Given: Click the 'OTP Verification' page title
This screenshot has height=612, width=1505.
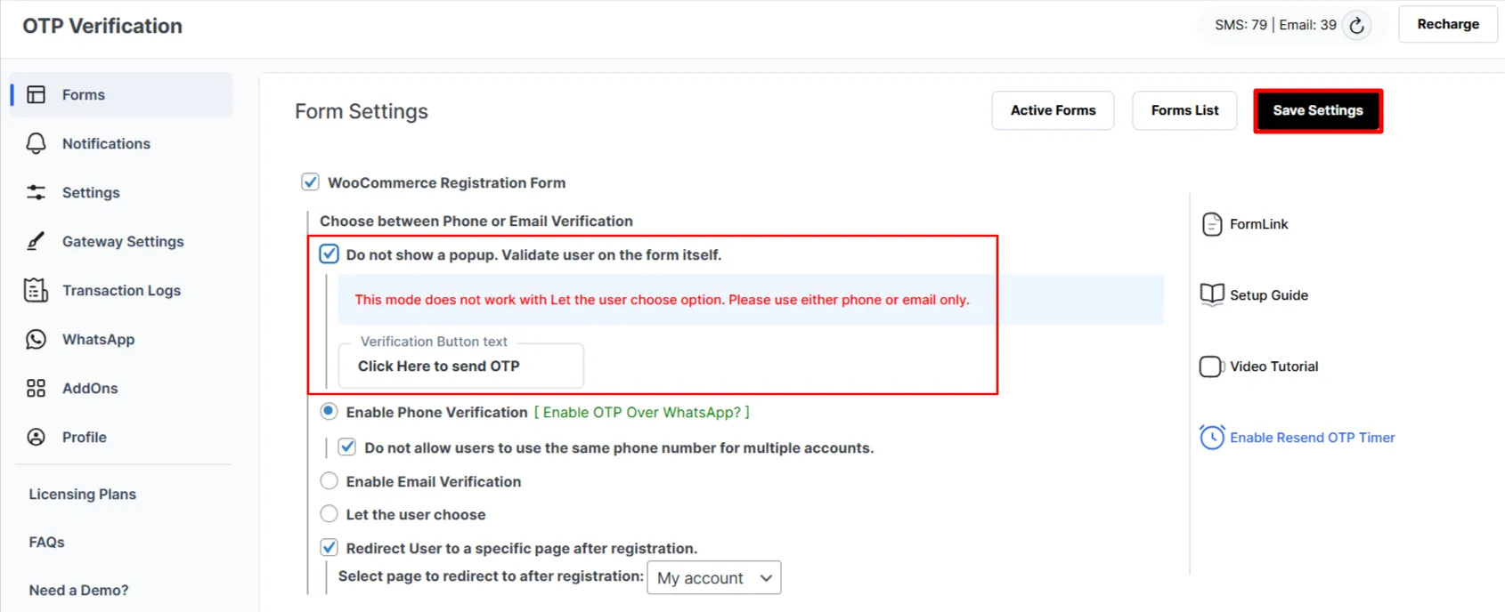Looking at the screenshot, I should coord(102,26).
